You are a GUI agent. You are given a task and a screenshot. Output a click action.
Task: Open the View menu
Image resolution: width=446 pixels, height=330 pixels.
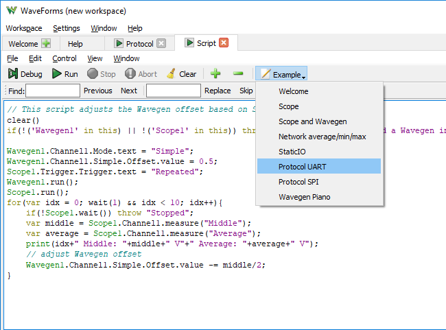pyautogui.click(x=95, y=58)
